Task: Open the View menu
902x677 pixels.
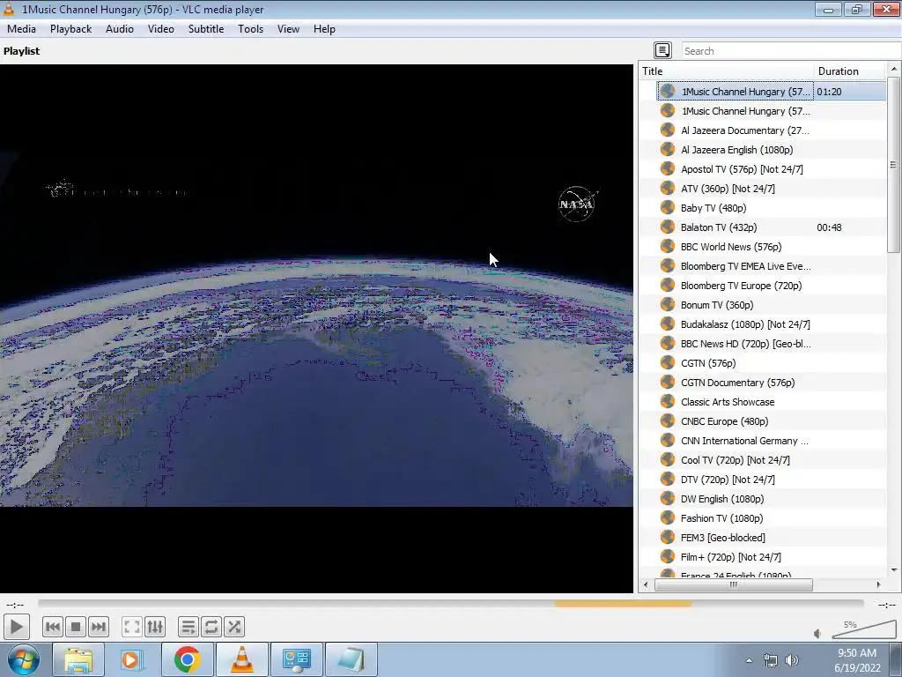Action: (288, 29)
